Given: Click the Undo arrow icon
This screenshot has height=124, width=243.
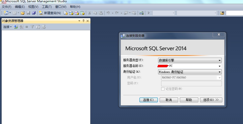Looking at the screenshot, I should pyautogui.click(x=108, y=13).
